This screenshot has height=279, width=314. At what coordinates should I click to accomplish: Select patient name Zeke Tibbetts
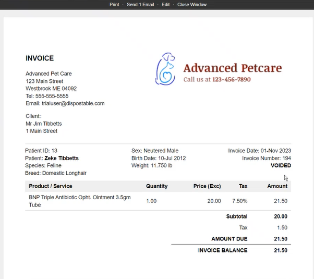tap(60, 158)
